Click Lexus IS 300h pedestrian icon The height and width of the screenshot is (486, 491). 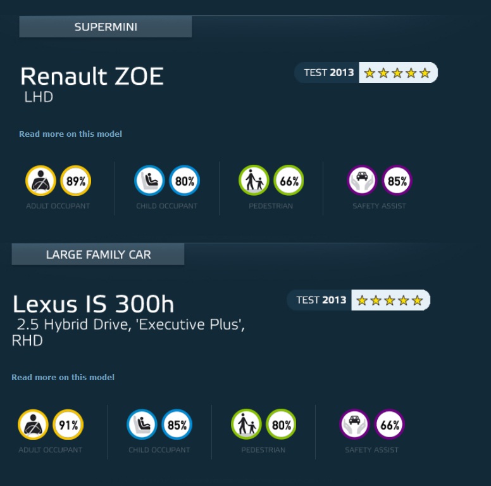246,425
